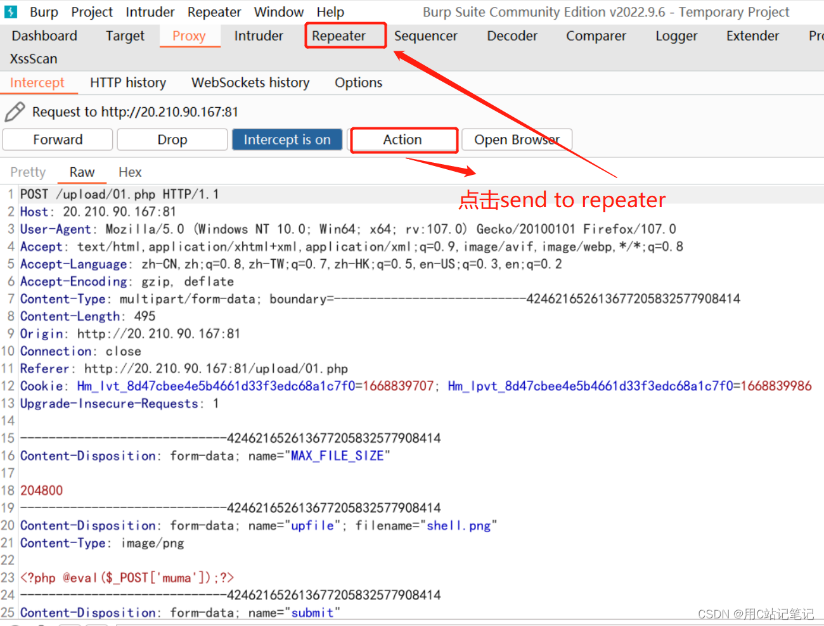Click the Content-Length 495 value
The image size is (824, 626).
click(x=145, y=316)
